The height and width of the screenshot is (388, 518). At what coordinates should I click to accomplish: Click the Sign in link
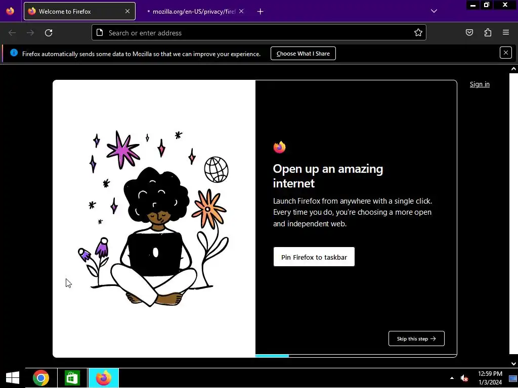tap(480, 84)
